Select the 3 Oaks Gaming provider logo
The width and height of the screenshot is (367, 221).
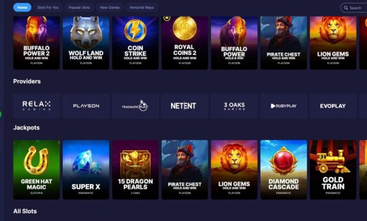234,106
